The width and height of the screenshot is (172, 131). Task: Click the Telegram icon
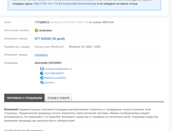pos(42,78)
